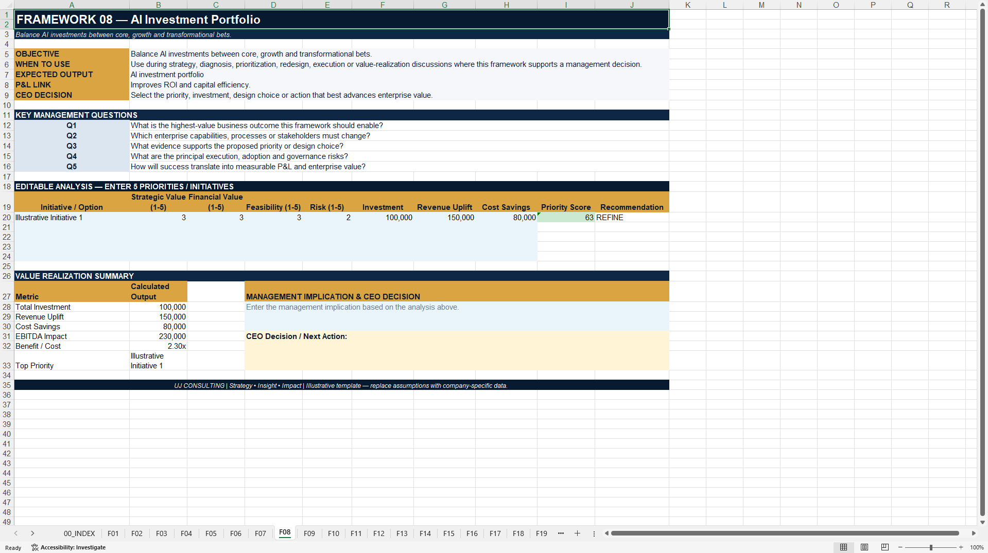Viewport: 988px width, 553px height.
Task: Select the Priority Score value 63
Action: tap(566, 218)
